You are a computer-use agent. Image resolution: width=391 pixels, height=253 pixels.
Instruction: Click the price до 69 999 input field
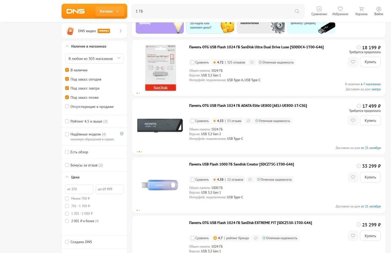coord(110,189)
